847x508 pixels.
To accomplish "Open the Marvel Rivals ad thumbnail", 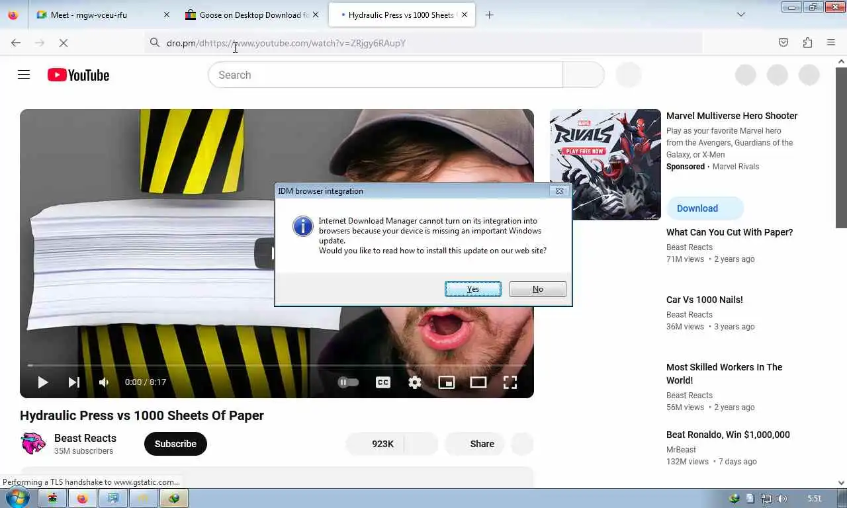I will [x=605, y=164].
